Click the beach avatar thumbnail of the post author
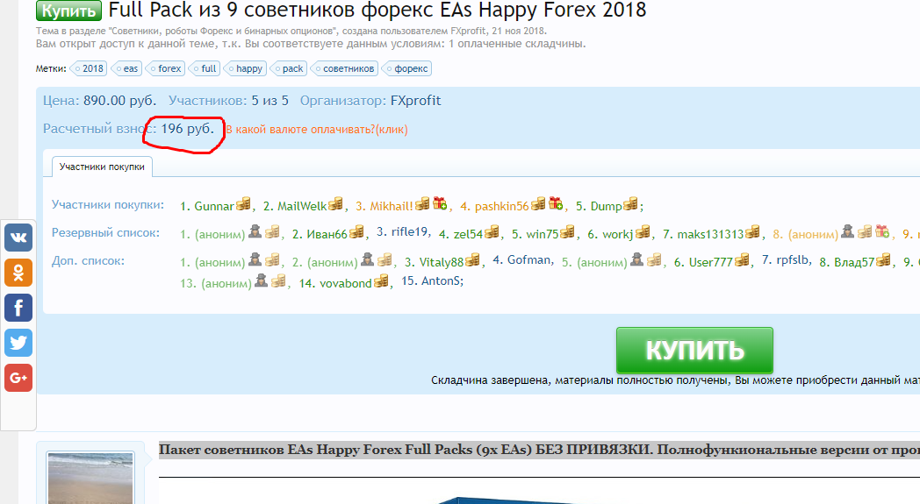The height and width of the screenshot is (504, 920). 90,478
